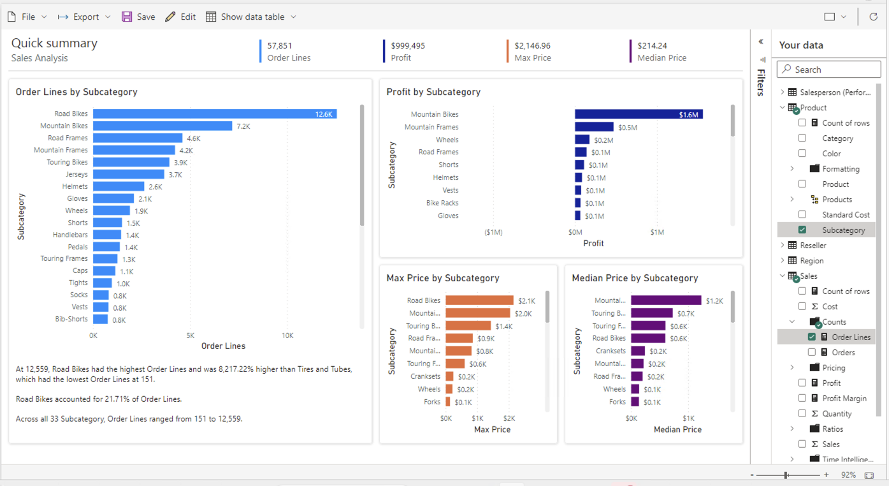Image resolution: width=889 pixels, height=486 pixels.
Task: Expand the Formatting folder
Action: coord(792,169)
